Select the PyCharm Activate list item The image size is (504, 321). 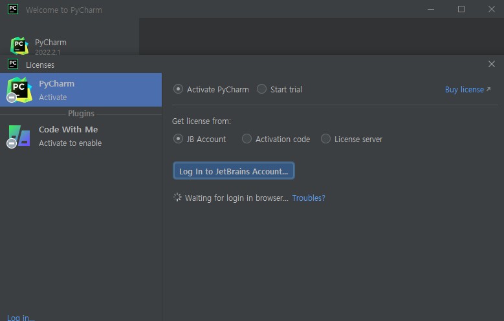[x=81, y=90]
